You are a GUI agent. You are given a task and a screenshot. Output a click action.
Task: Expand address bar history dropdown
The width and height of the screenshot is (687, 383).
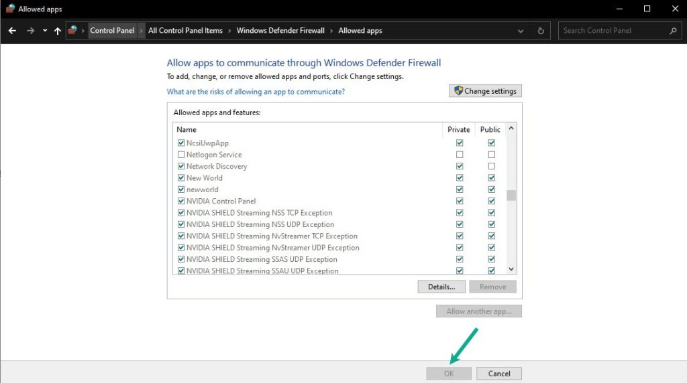tap(521, 31)
